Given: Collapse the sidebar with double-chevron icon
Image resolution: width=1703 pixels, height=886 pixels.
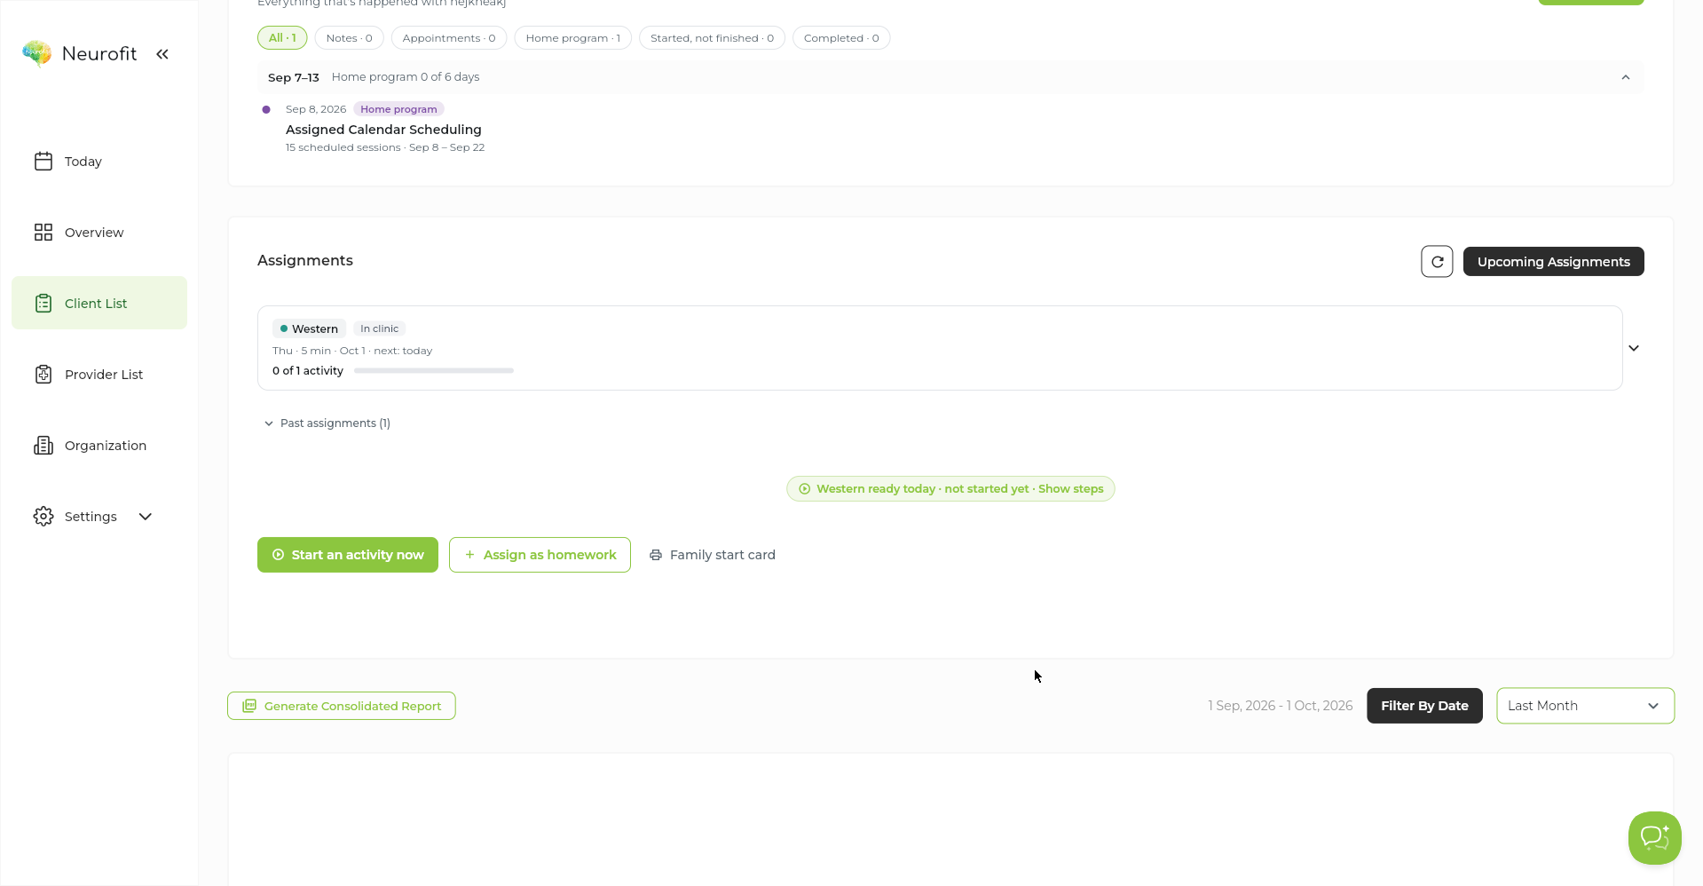Looking at the screenshot, I should (x=162, y=54).
